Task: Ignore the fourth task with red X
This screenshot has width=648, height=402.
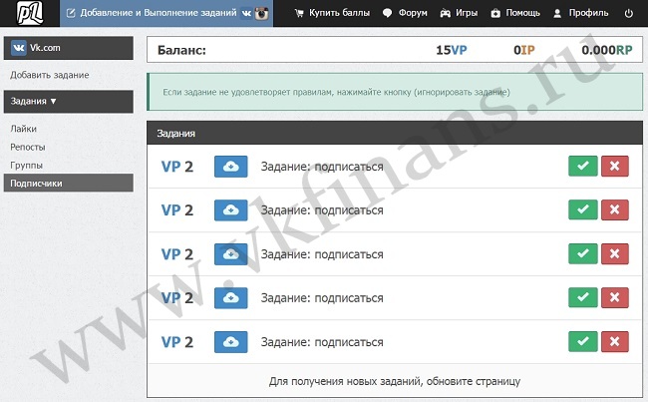Action: [x=614, y=297]
